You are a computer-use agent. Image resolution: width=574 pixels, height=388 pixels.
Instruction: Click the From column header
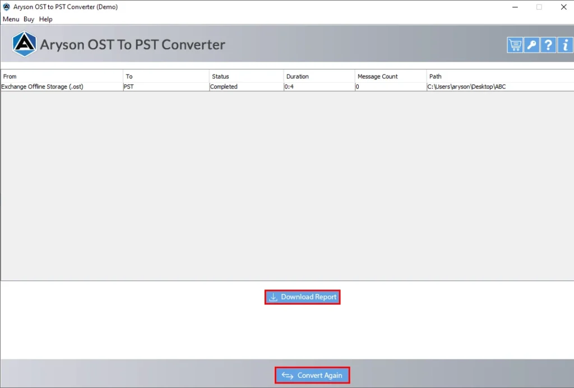(x=62, y=77)
